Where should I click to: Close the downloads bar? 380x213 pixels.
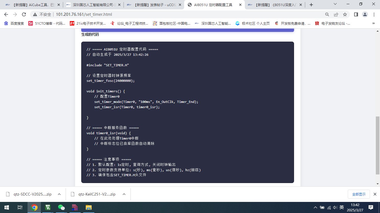point(375,194)
